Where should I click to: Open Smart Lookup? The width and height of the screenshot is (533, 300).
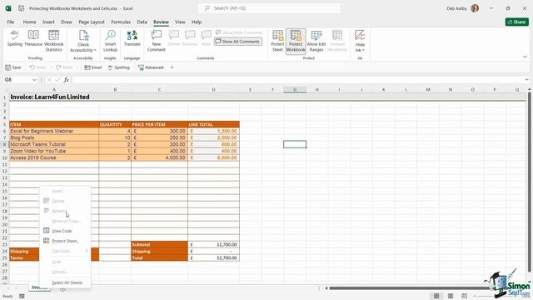pyautogui.click(x=110, y=41)
